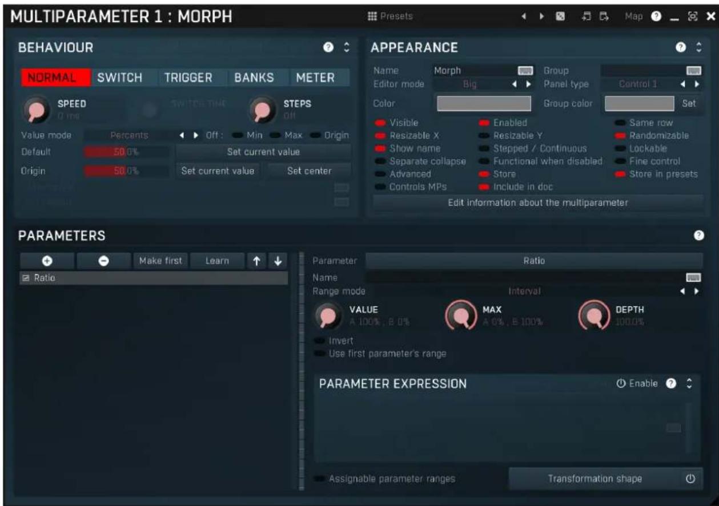
Task: Open Range mode Interval selector
Action: pyautogui.click(x=524, y=291)
